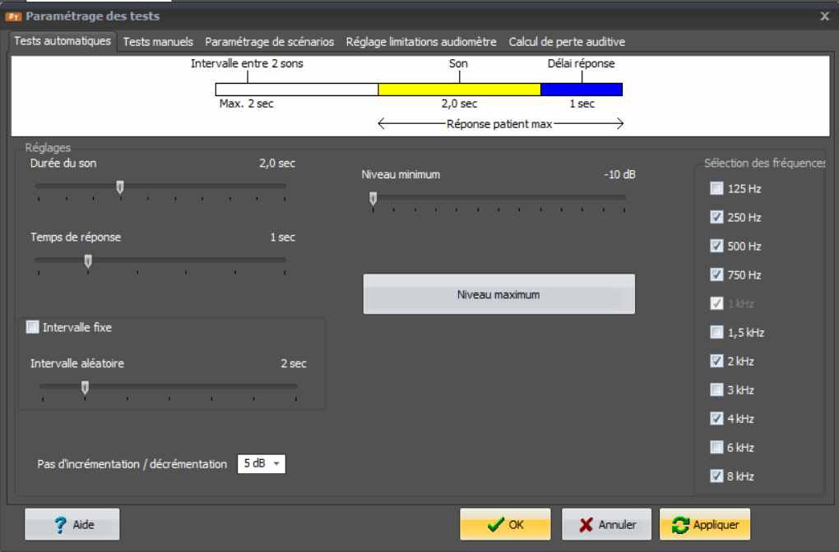This screenshot has width=839, height=552.
Task: Click the Niveau maximum button
Action: (x=498, y=294)
